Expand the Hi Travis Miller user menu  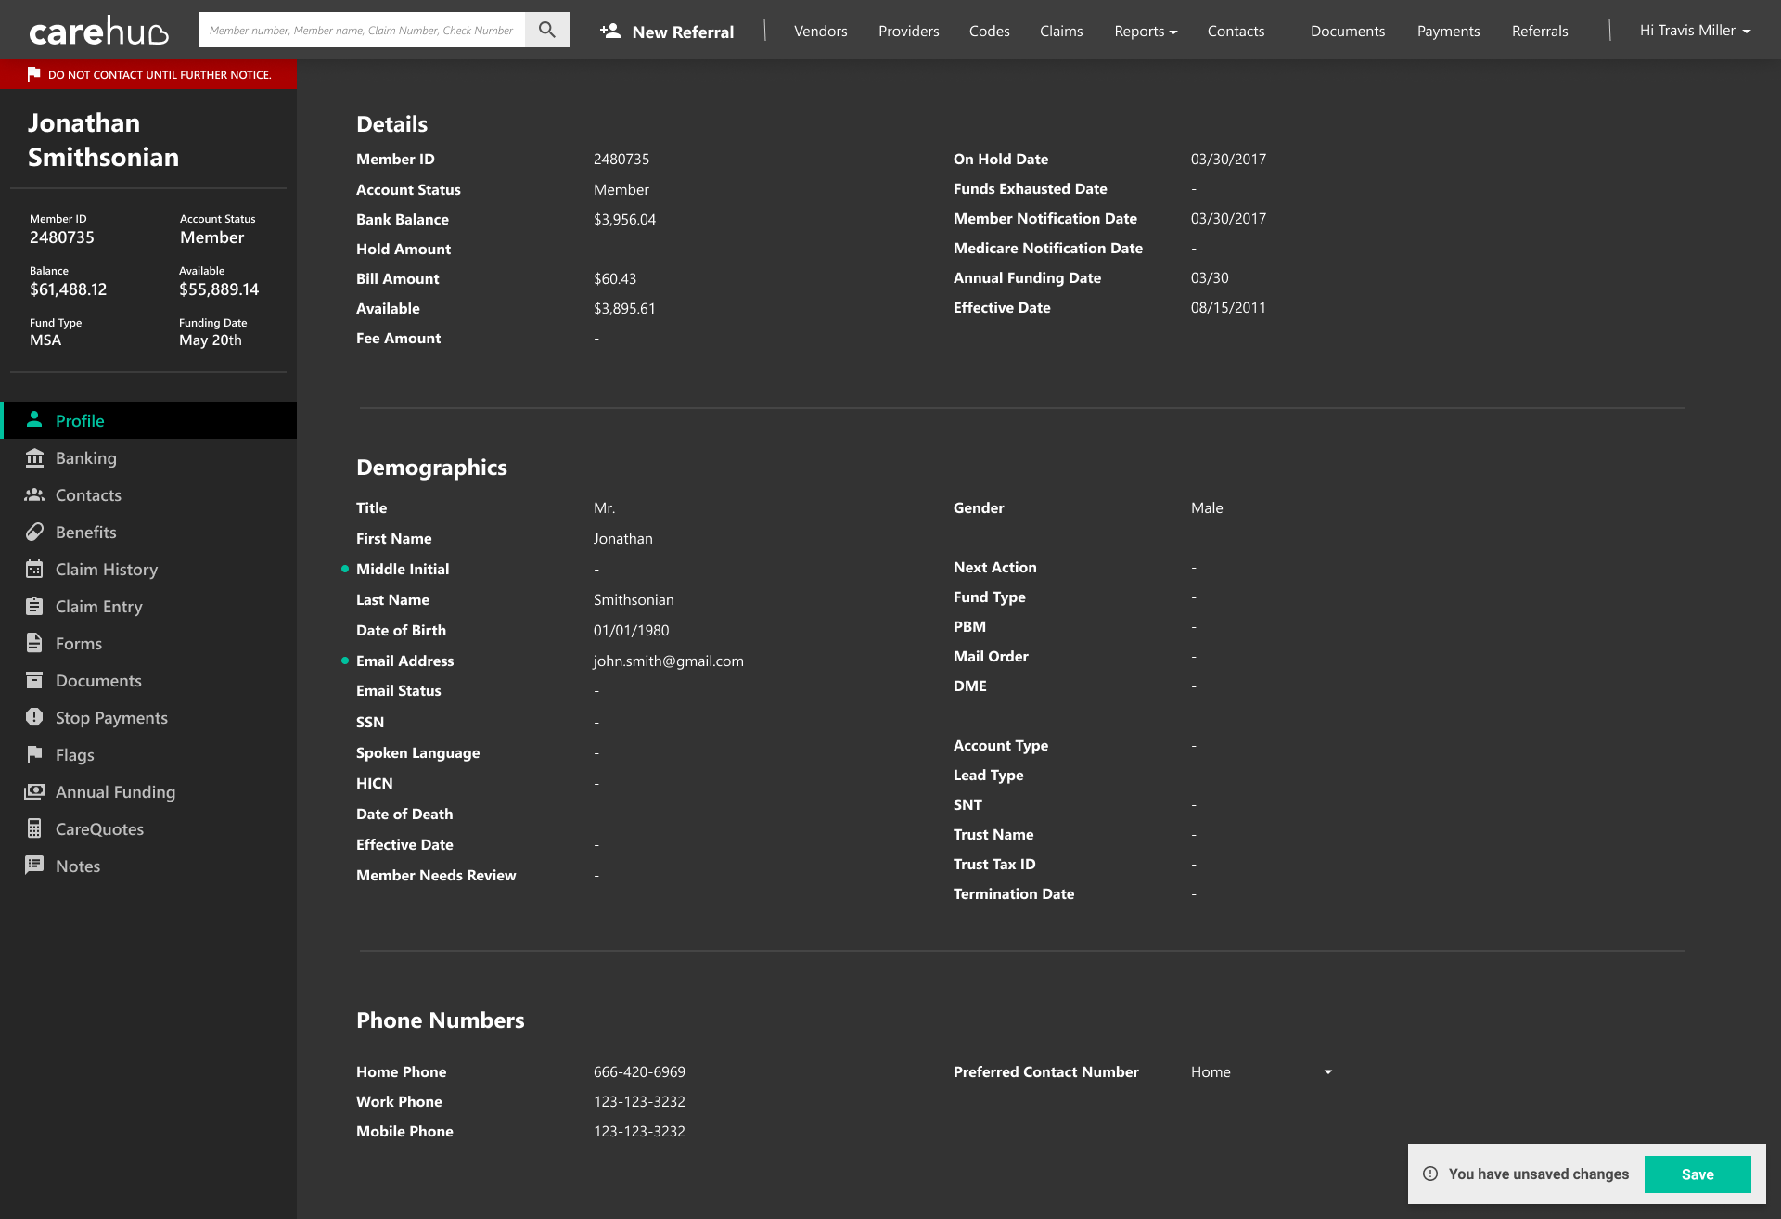point(1695,31)
